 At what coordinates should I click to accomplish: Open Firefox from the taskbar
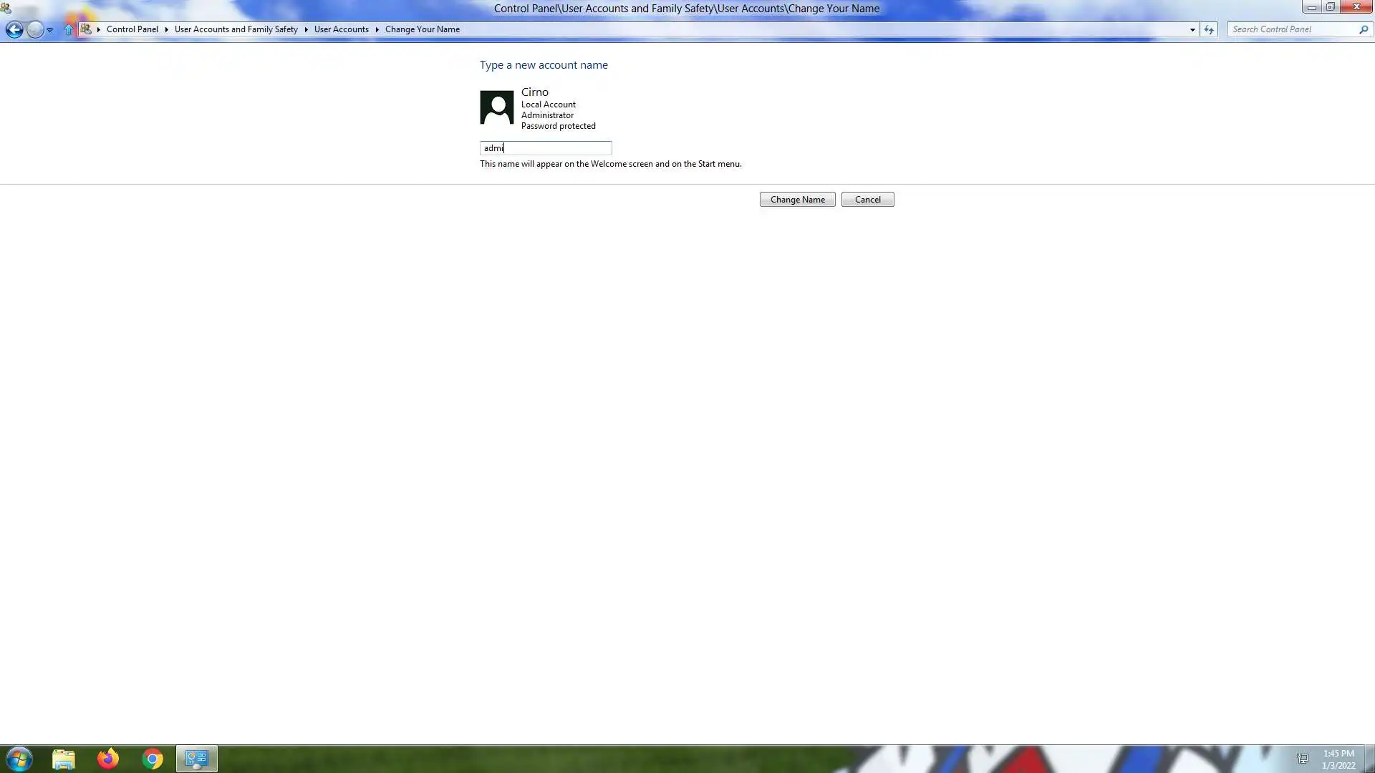coord(108,759)
